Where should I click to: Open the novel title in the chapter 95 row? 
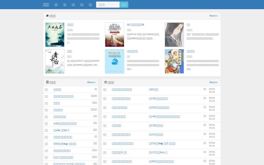tap(122, 89)
